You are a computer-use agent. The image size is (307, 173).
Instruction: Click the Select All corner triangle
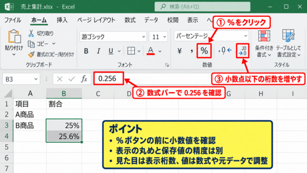tap(8, 94)
